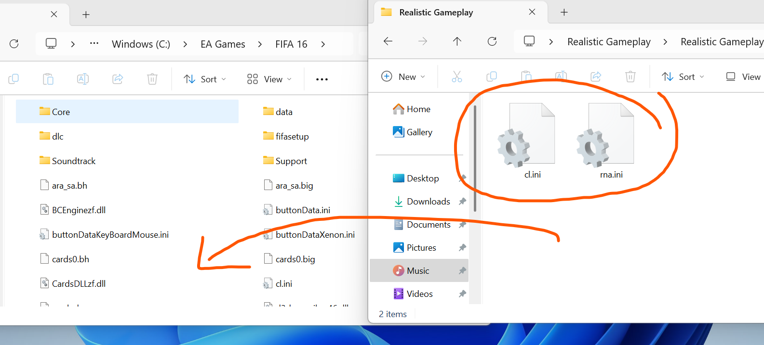Select ara_sa.bh file

tap(64, 185)
